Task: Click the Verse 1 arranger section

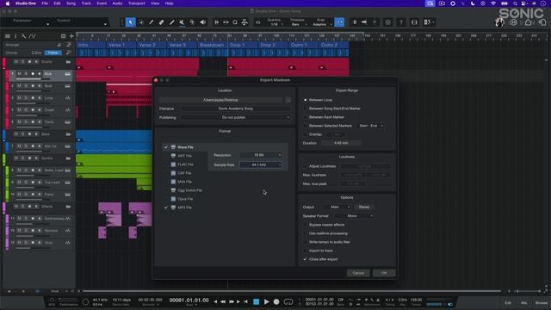Action: click(121, 45)
